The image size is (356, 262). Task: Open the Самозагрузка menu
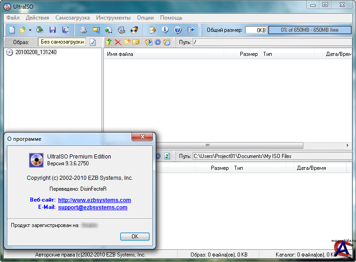point(73,18)
